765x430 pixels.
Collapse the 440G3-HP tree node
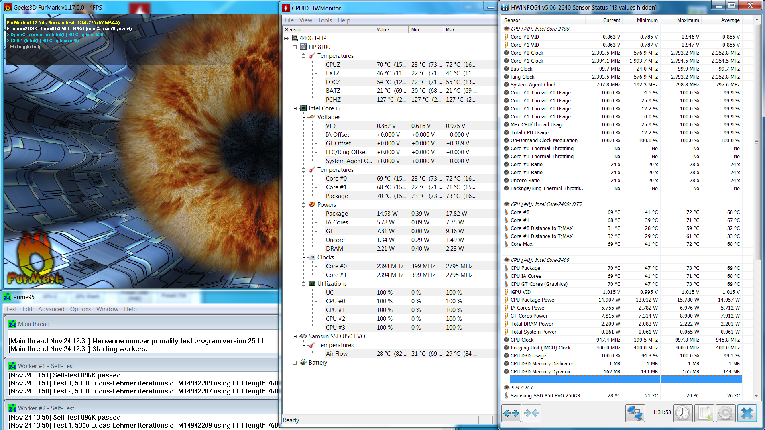[286, 38]
